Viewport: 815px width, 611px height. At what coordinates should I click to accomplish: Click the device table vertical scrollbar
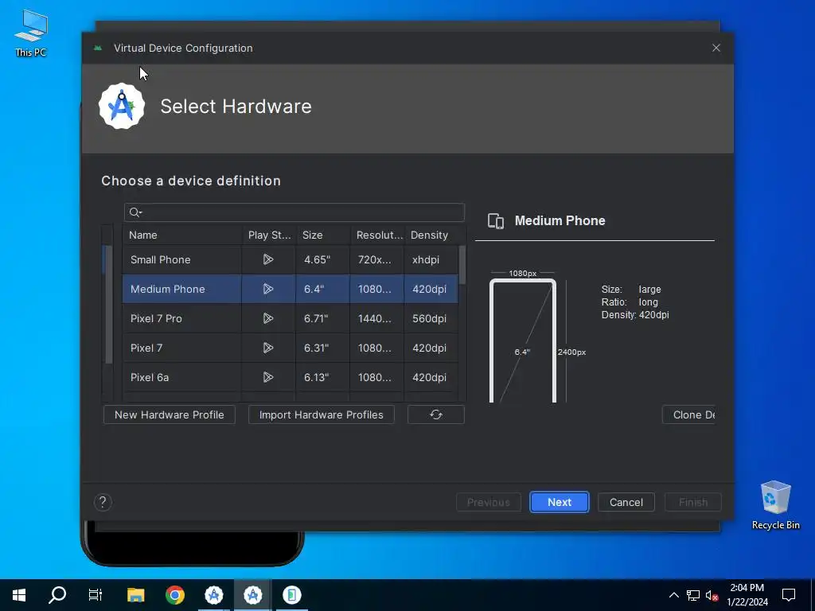pyautogui.click(x=462, y=266)
